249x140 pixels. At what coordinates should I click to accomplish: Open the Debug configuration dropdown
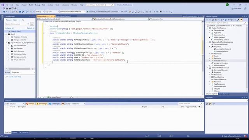pos(40,12)
